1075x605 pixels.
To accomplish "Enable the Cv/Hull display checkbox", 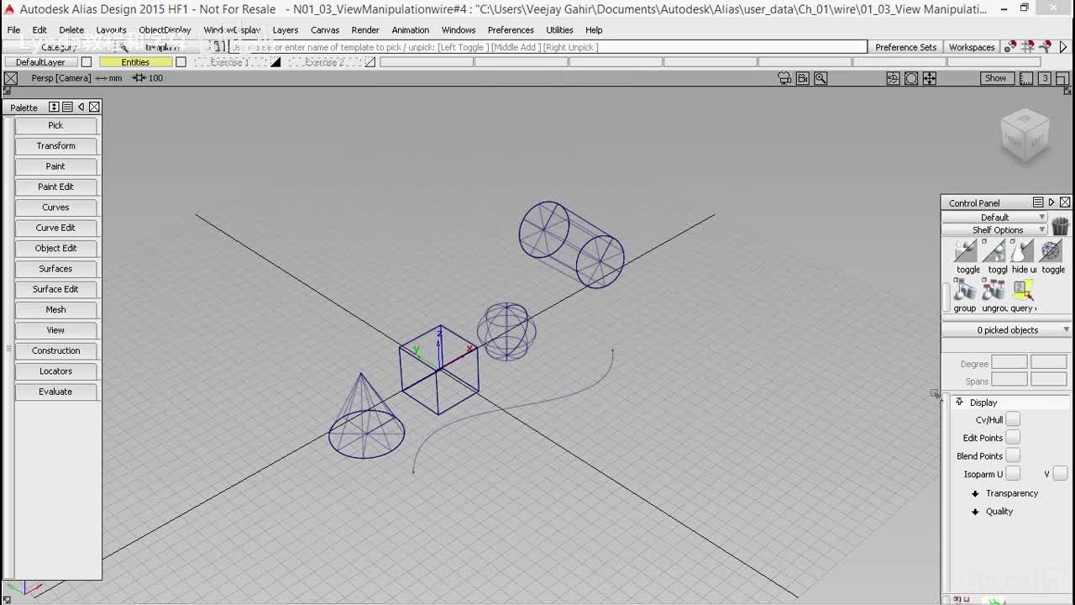I will click(x=1013, y=419).
